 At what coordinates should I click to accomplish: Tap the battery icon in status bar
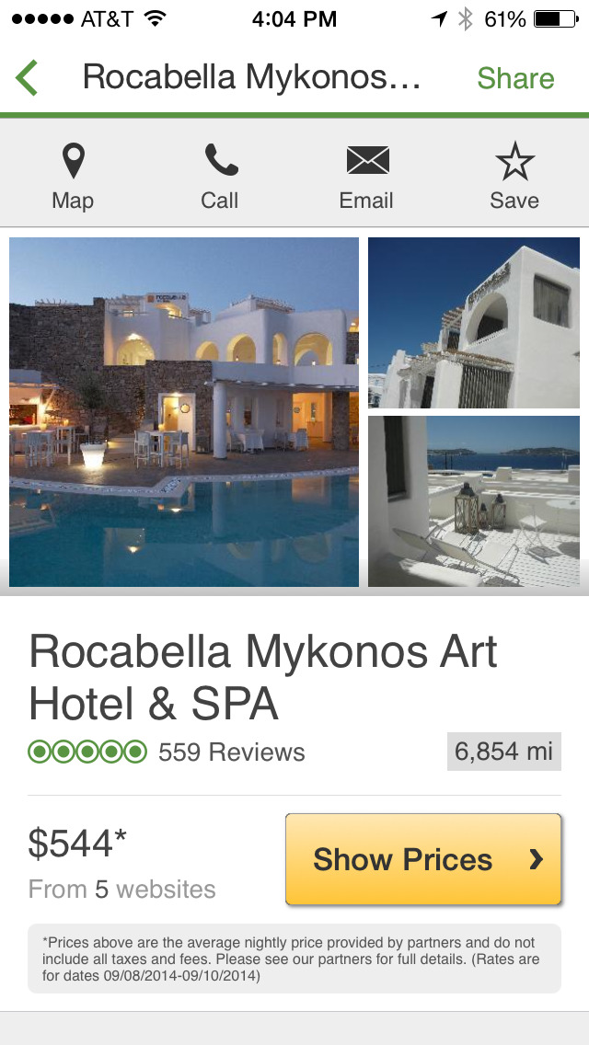coord(556,19)
